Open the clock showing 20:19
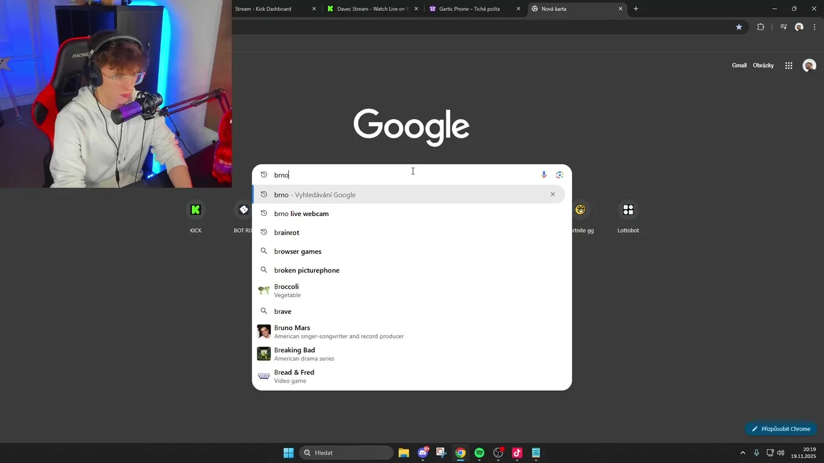This screenshot has height=463, width=824. pos(803,453)
